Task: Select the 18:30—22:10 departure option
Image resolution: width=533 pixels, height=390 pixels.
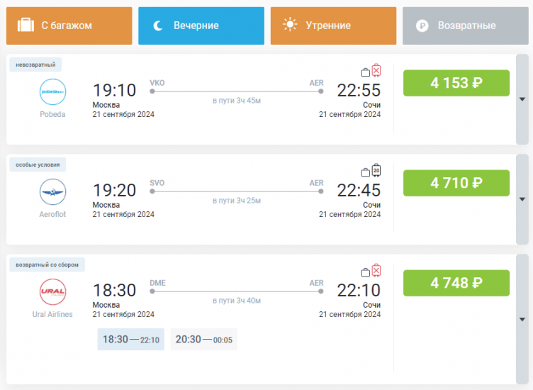Action: coord(131,340)
